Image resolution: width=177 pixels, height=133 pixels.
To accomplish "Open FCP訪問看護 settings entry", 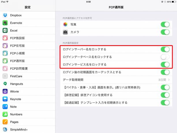I will (19, 69).
